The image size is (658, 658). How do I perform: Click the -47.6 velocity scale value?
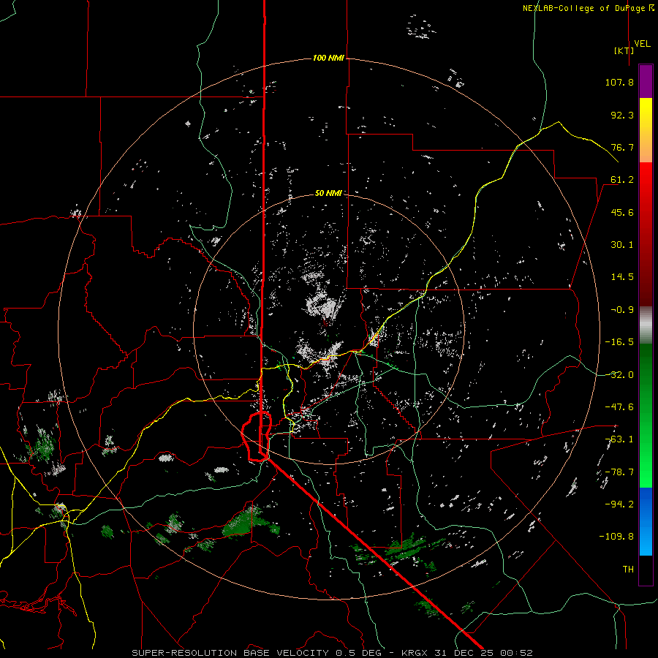tap(619, 407)
